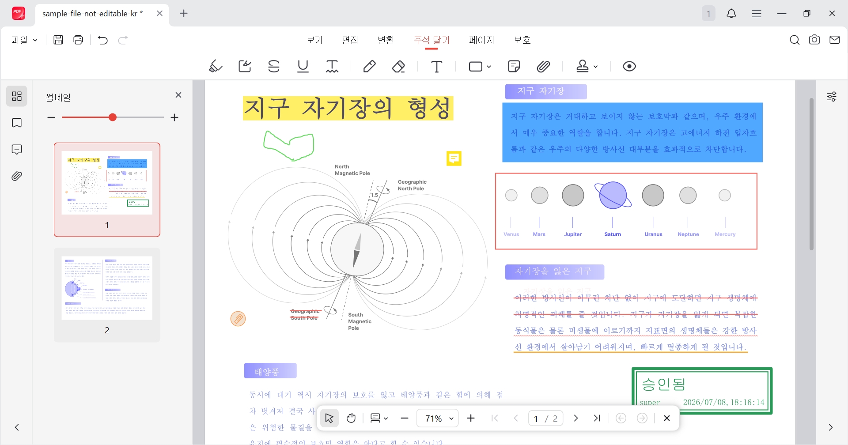Open the hamburger menu
The height and width of the screenshot is (445, 848).
(x=757, y=14)
